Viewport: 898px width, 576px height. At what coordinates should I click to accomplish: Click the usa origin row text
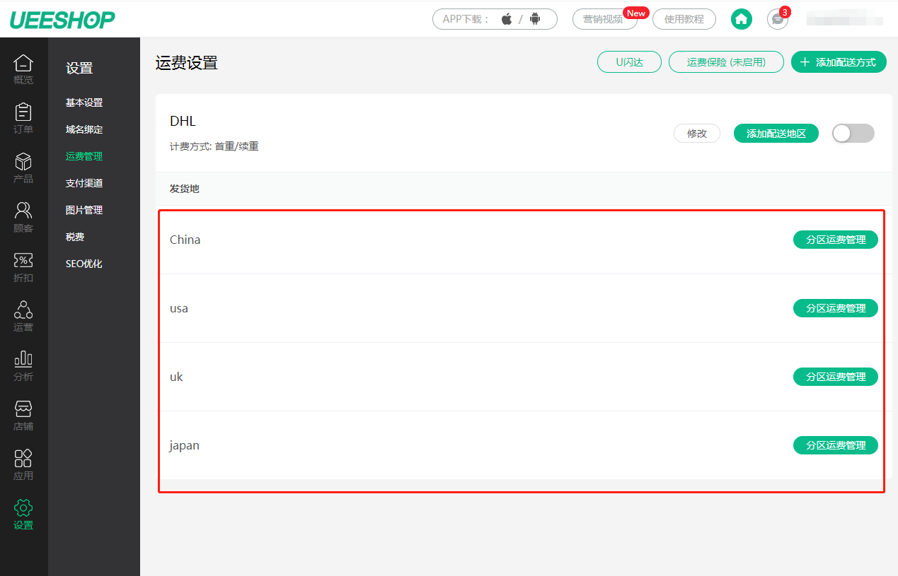pos(179,308)
